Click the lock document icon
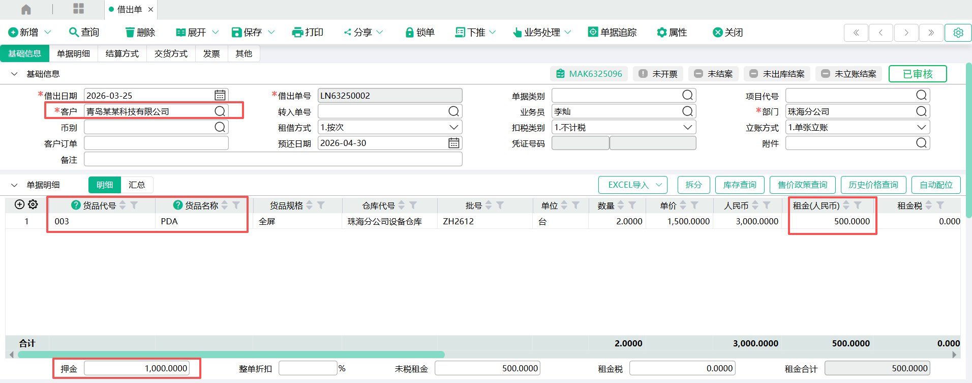 pyautogui.click(x=409, y=33)
